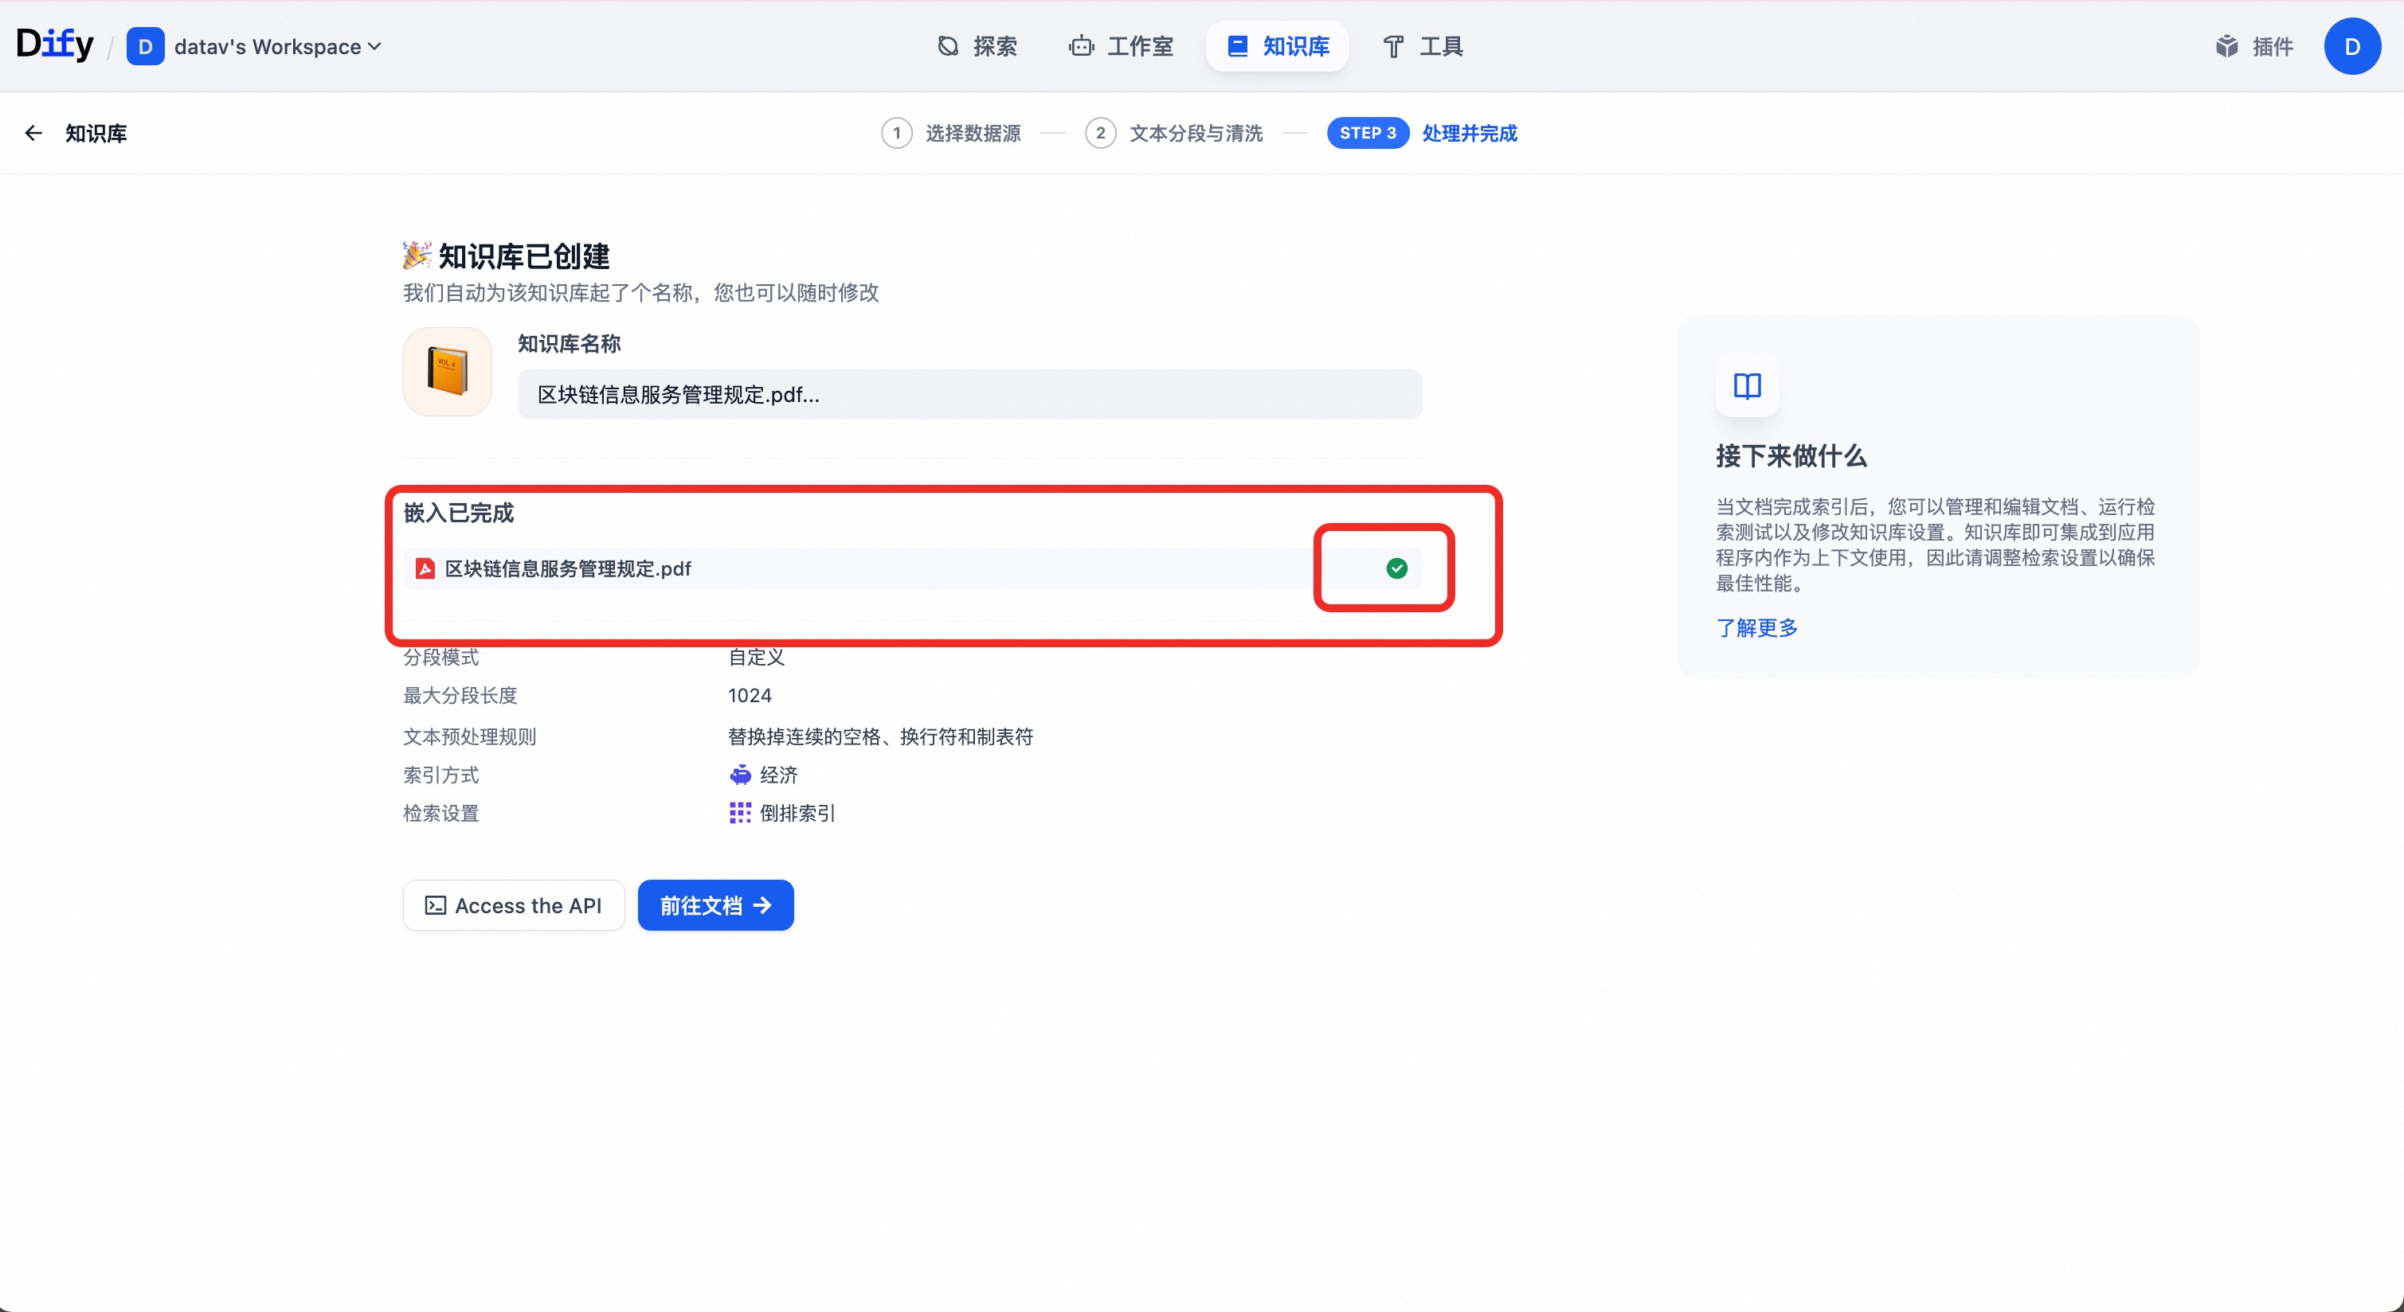The height and width of the screenshot is (1312, 2404).
Task: Open the user avatar menu
Action: coord(2351,47)
